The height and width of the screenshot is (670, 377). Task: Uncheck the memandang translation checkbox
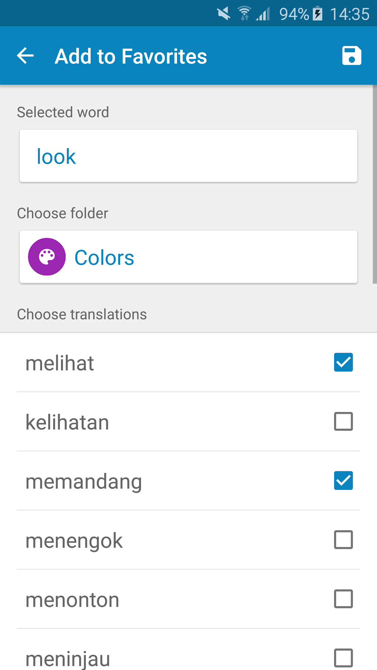[343, 480]
